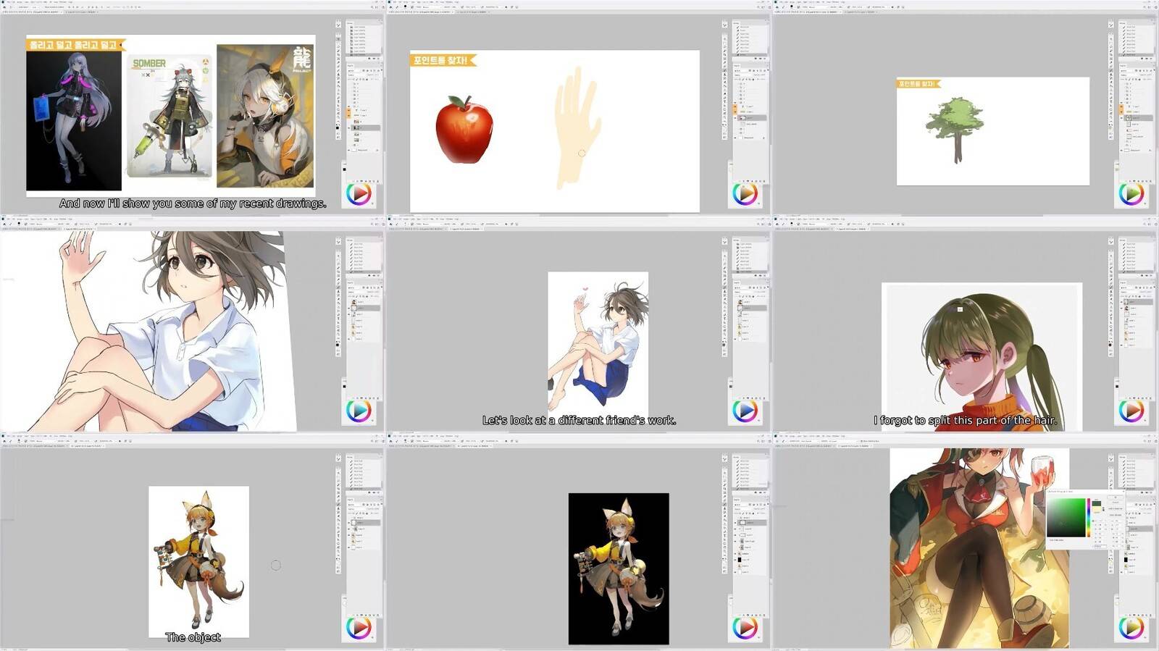
Task: Select the highlighted layer row in the three-drawings frame
Action: (x=365, y=127)
